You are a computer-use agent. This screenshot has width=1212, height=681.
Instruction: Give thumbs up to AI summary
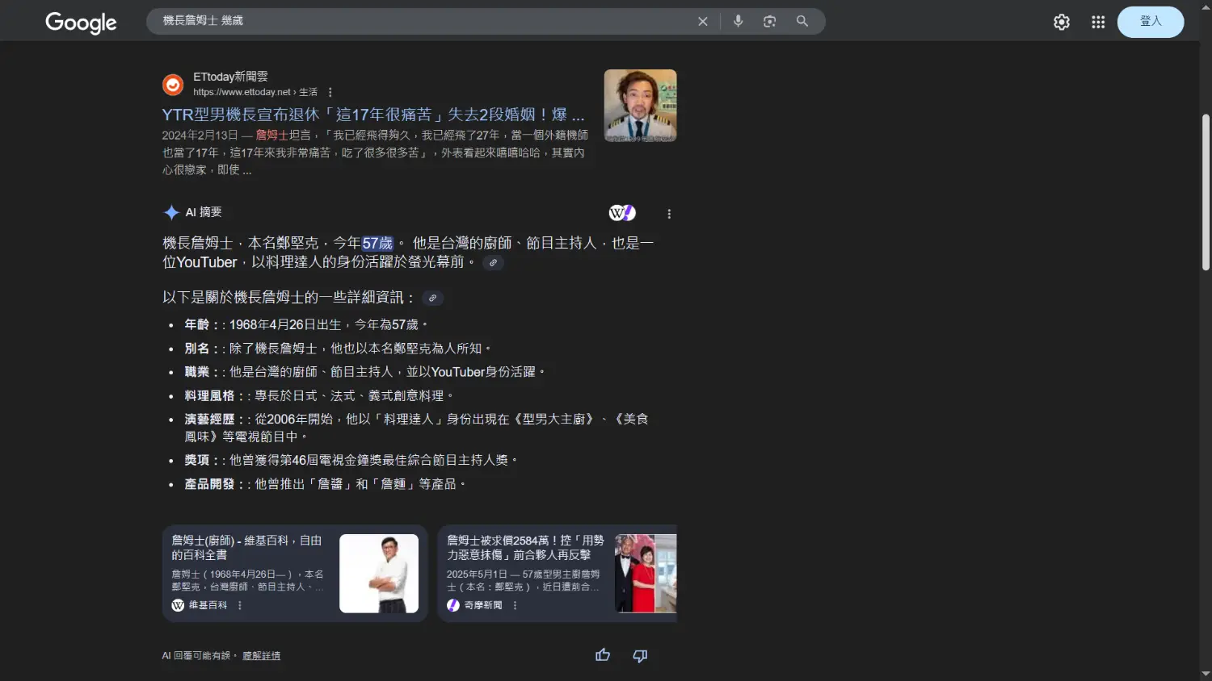coord(603,655)
